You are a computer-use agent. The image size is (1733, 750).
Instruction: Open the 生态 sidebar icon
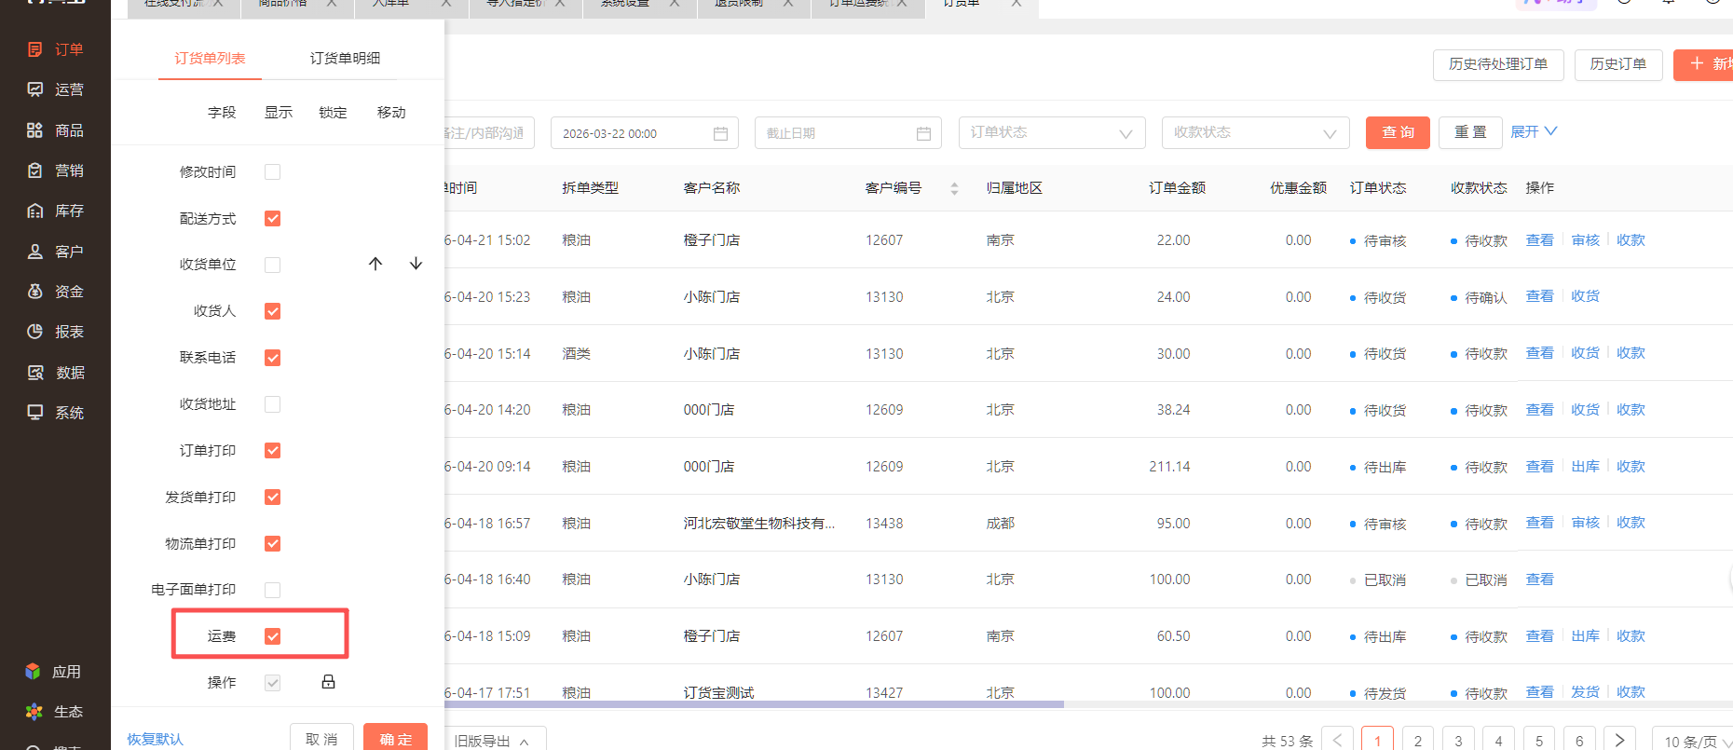tap(34, 712)
